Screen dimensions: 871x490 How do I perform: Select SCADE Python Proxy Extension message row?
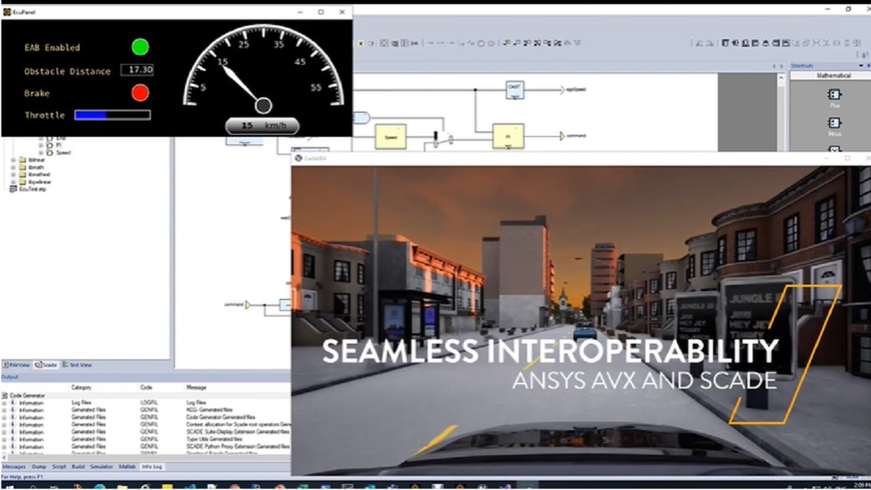pos(237,446)
